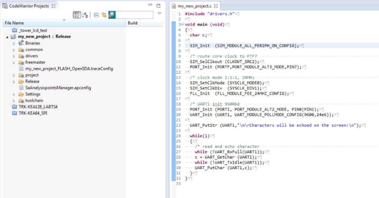The image size is (379, 198).
Task: Select the CodeWarrior Projects tab
Action: tap(29, 6)
